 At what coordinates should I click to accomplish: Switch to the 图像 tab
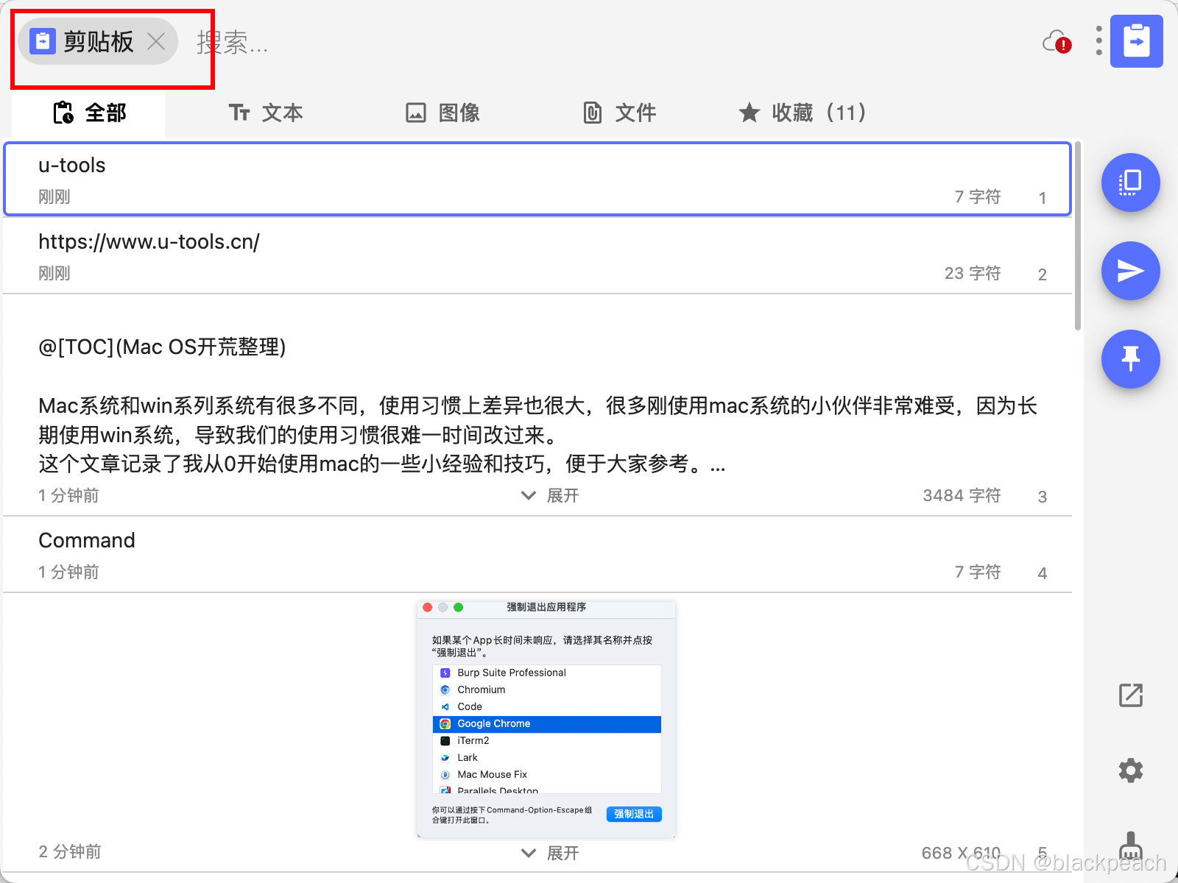click(x=442, y=113)
